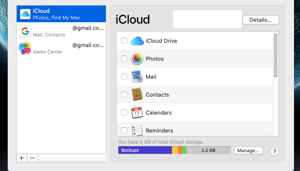Click the 'Calendars' service label
This screenshot has width=300, height=171.
coord(159,112)
